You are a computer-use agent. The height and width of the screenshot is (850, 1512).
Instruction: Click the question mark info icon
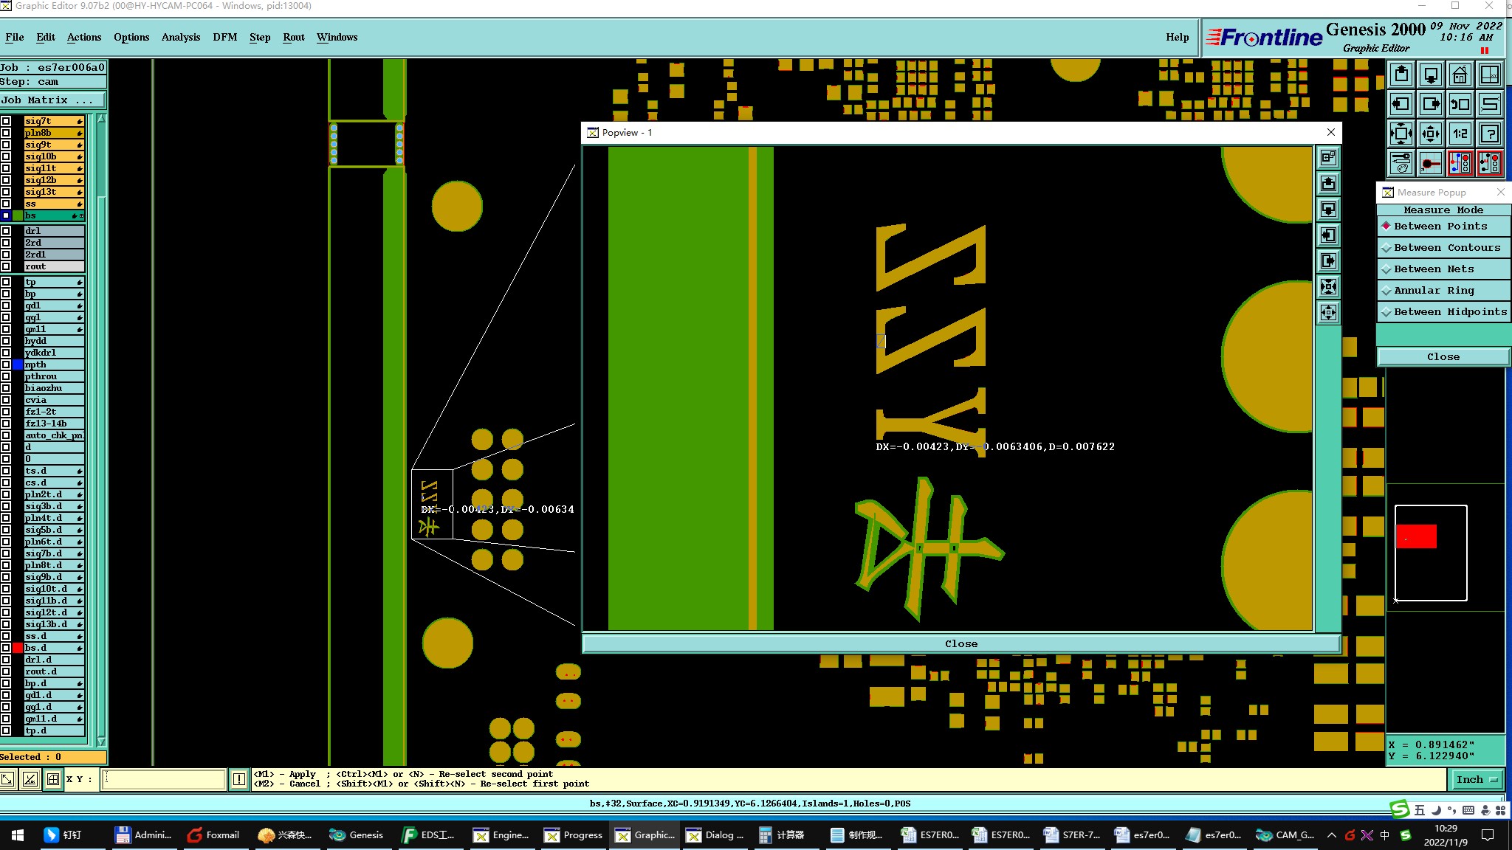pyautogui.click(x=1490, y=134)
